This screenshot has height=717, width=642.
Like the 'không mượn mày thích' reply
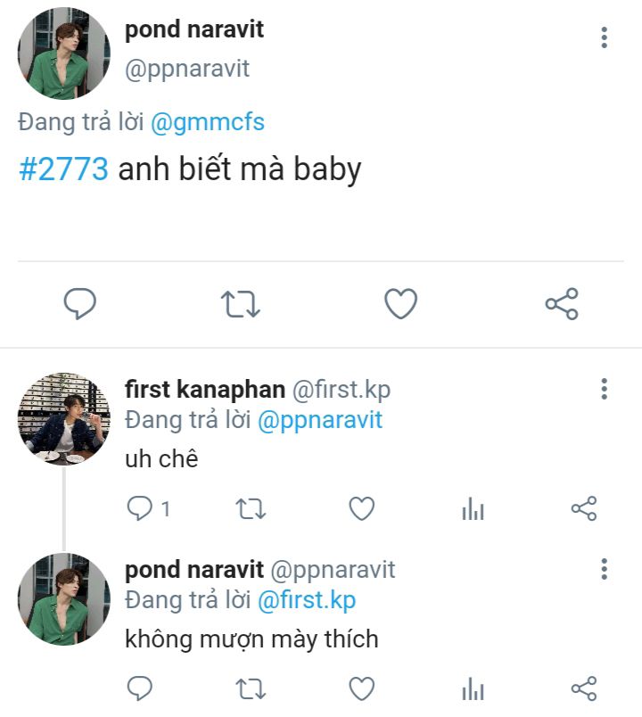361,688
